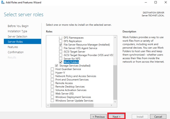Image resolution: width=170 pixels, height=119 pixels.
Task: Check Windows Server Update Services checkbox
Action: point(52,100)
